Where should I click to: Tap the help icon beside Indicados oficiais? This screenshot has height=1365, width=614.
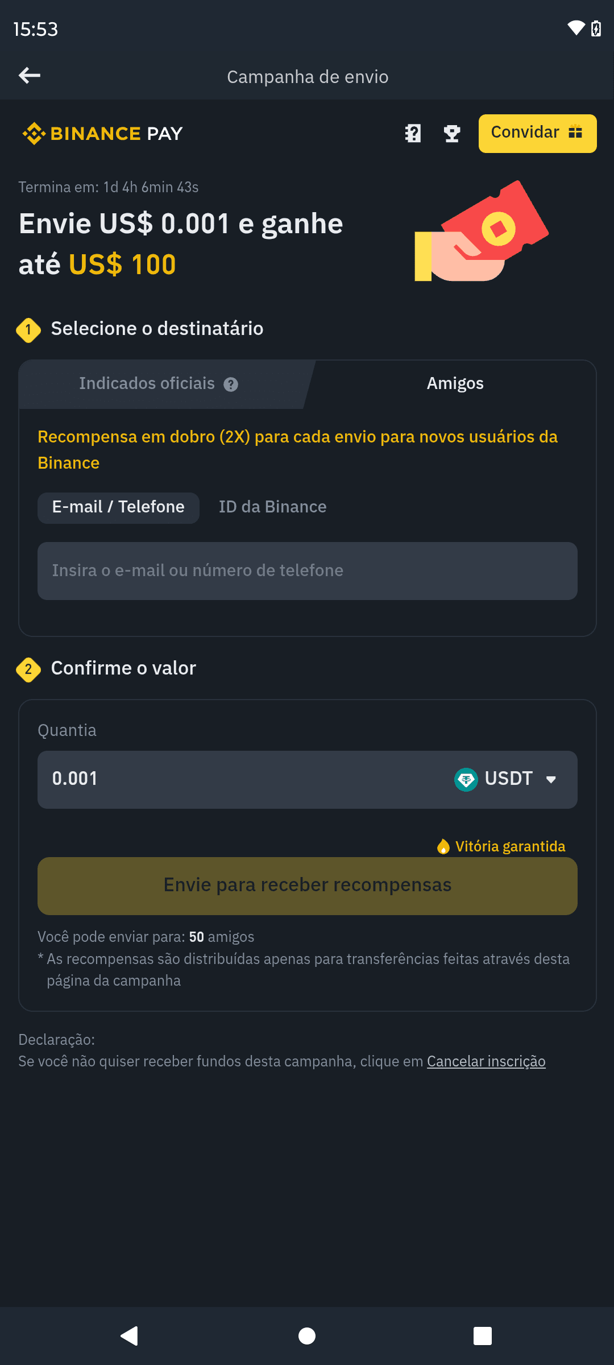pyautogui.click(x=231, y=384)
